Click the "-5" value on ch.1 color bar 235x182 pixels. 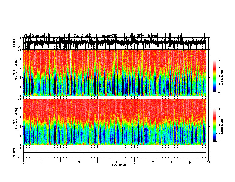coord(219,76)
